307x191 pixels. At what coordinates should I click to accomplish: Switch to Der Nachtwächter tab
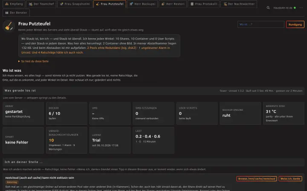coord(239,4)
